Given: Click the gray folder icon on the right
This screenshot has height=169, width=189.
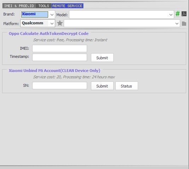Looking at the screenshot, I should tap(184, 24).
